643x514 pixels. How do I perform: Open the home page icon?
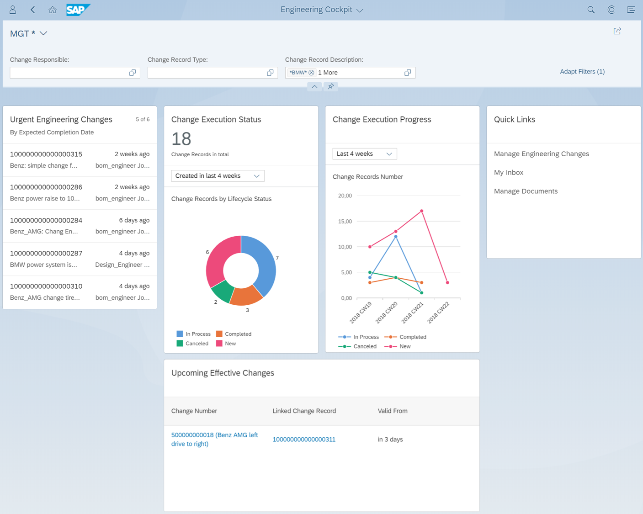point(53,10)
